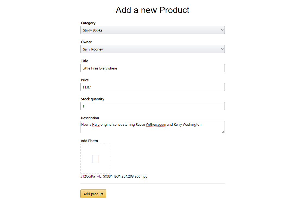Image resolution: width=305 pixels, height=199 pixels.
Task: Click inside the Description text area
Action: (152, 127)
